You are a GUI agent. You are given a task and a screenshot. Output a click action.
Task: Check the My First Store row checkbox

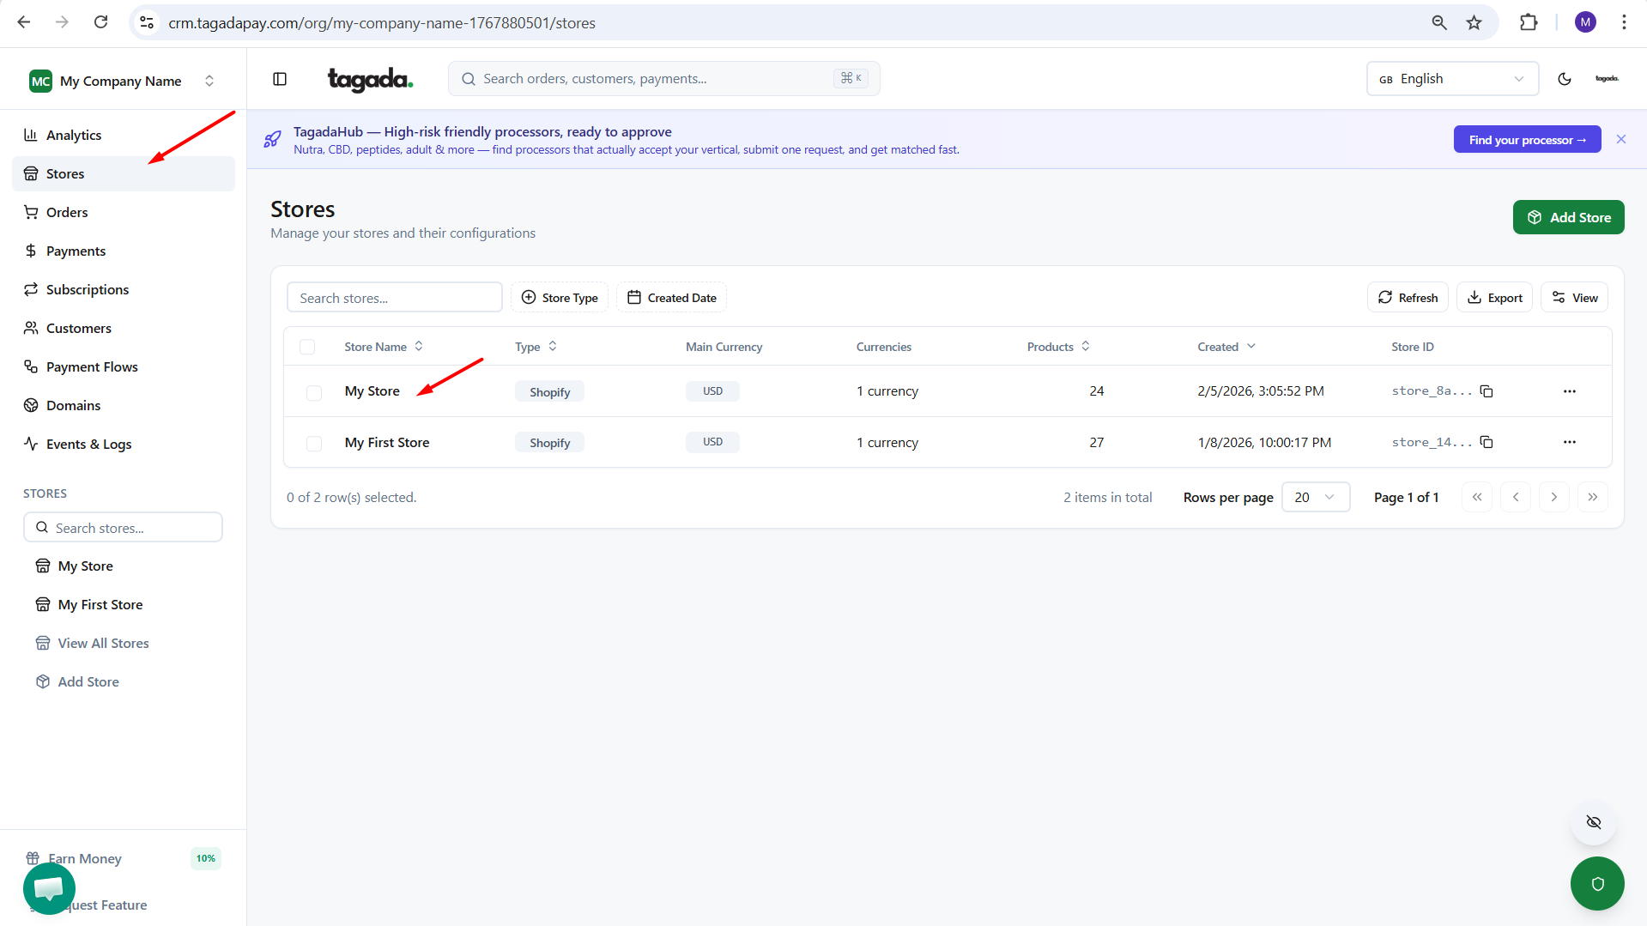pos(314,443)
